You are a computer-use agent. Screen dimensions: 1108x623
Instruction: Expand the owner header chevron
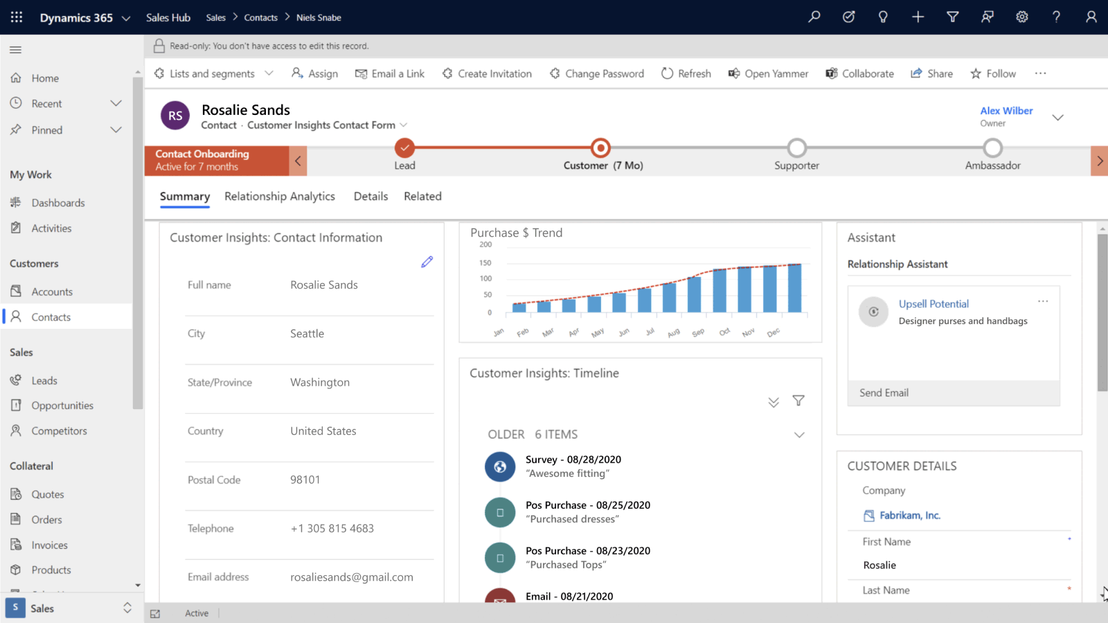[x=1057, y=117]
